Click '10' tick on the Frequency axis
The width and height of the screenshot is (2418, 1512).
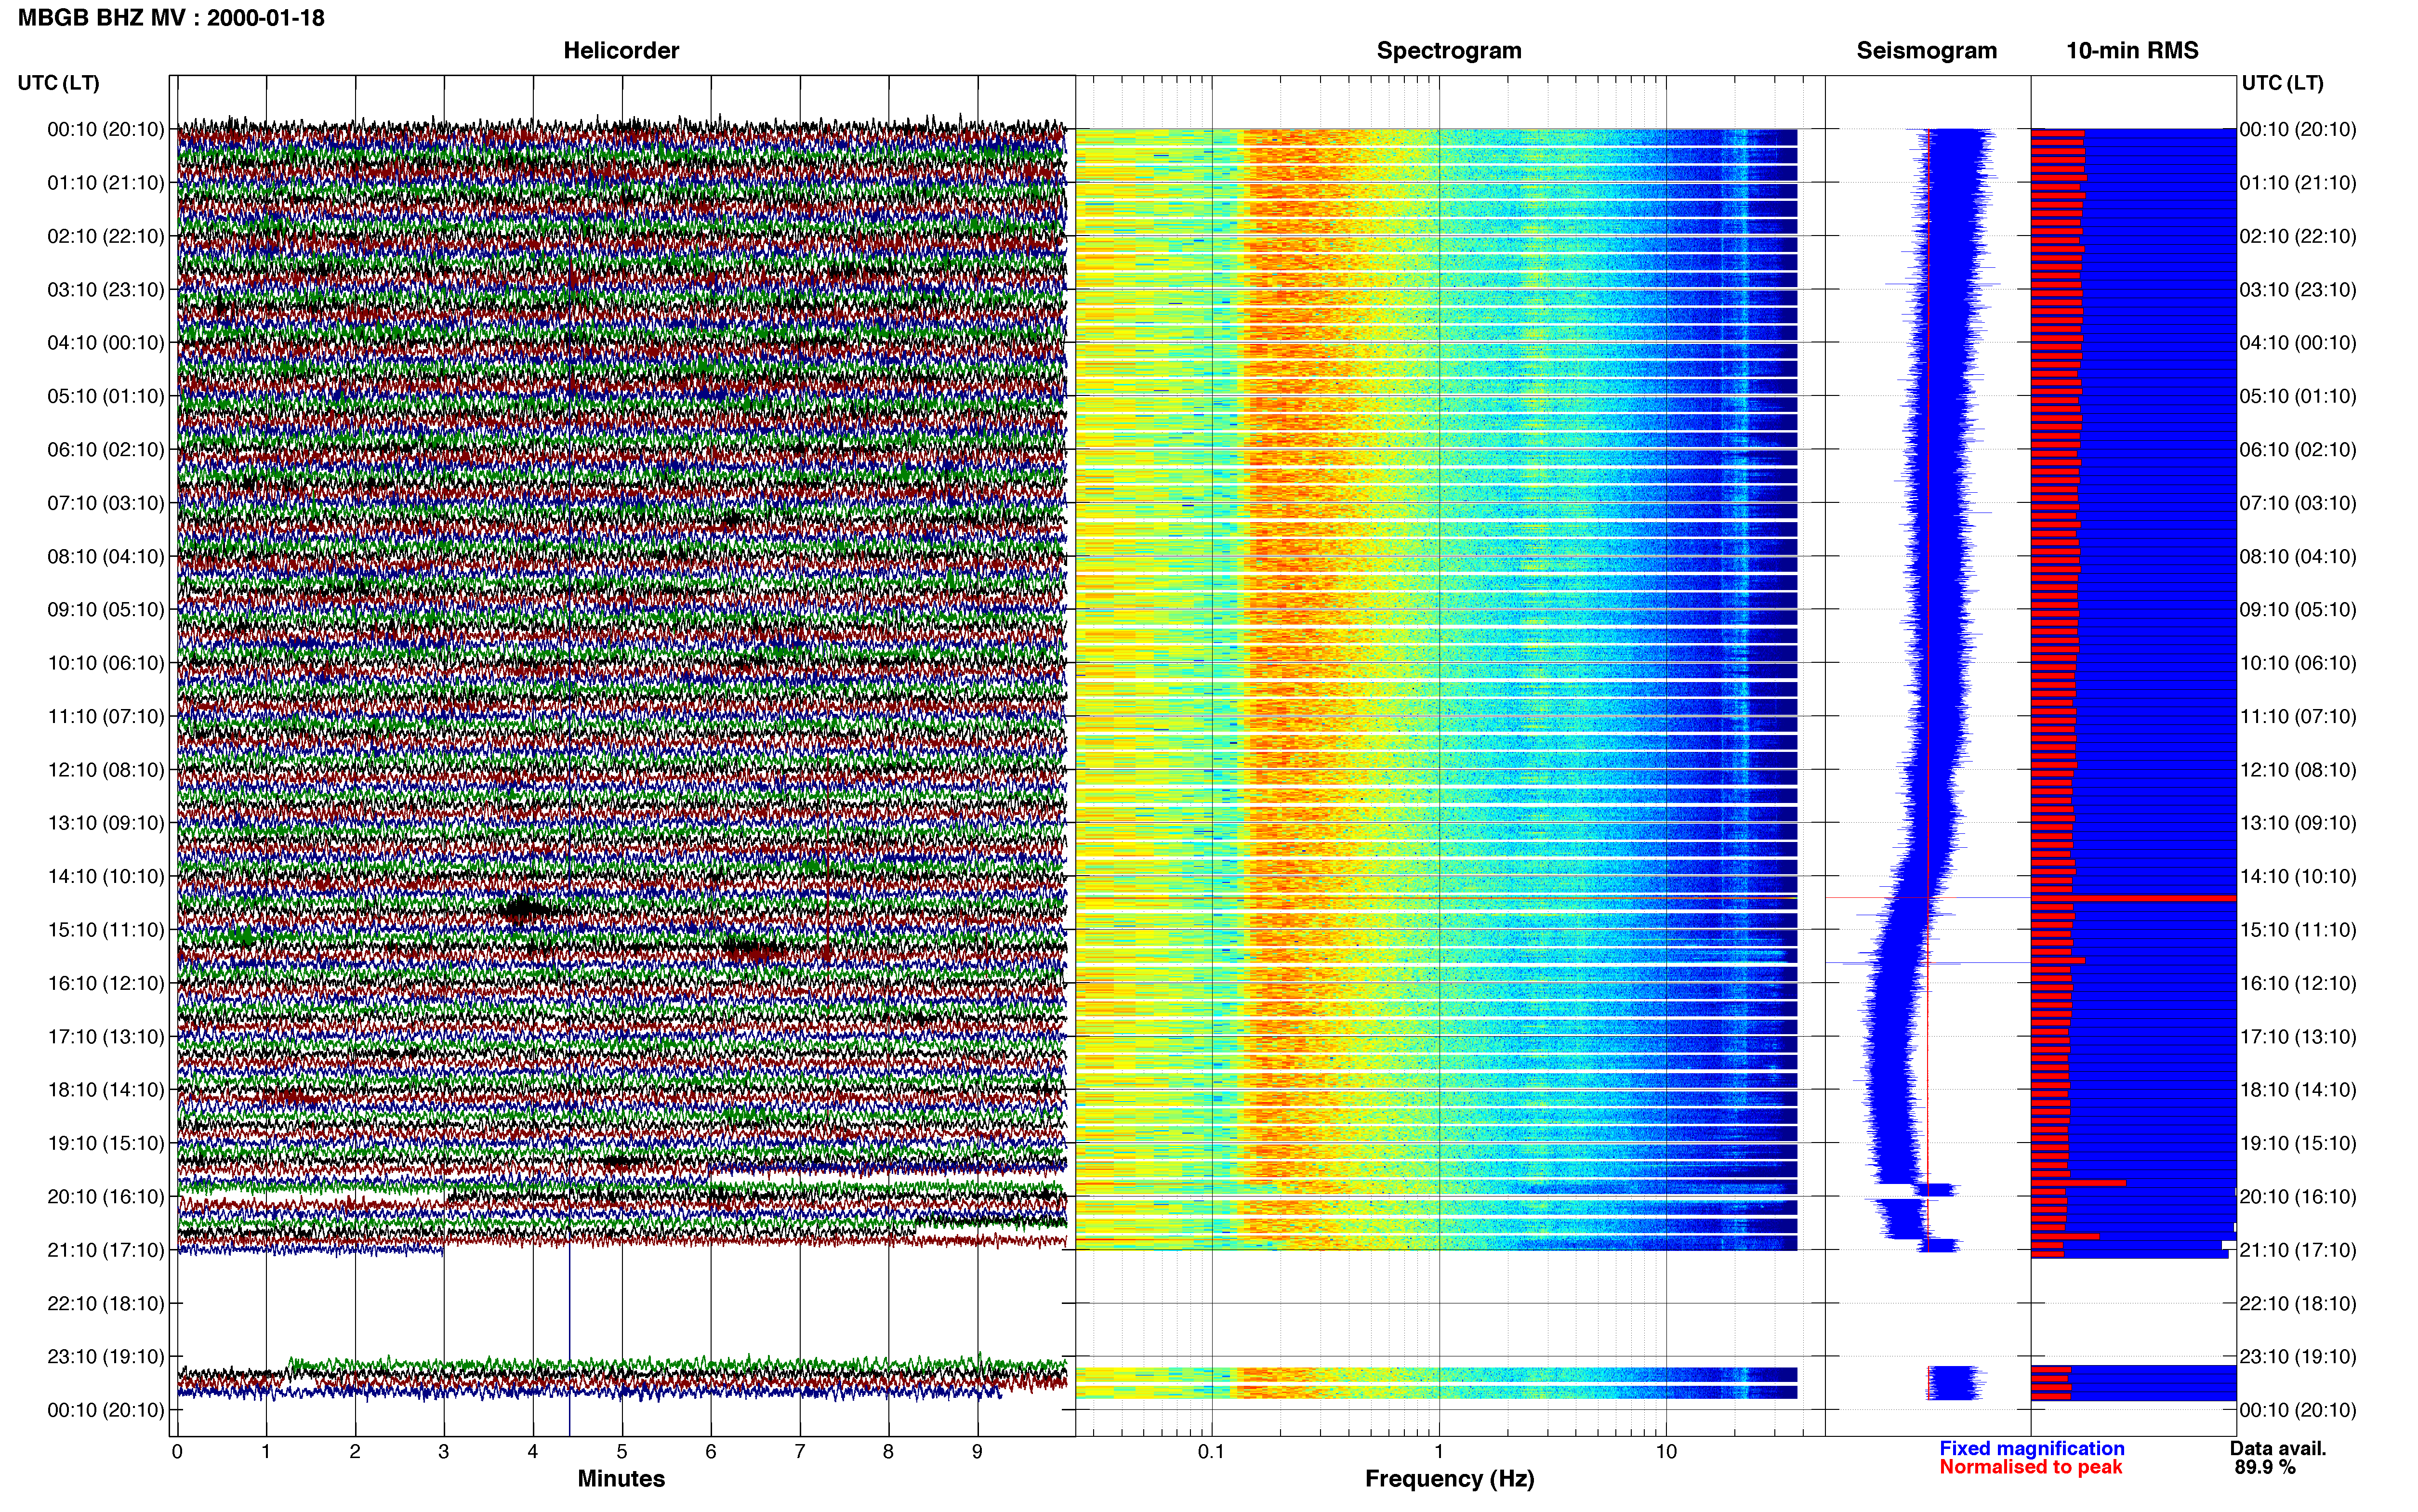[x=1666, y=1452]
